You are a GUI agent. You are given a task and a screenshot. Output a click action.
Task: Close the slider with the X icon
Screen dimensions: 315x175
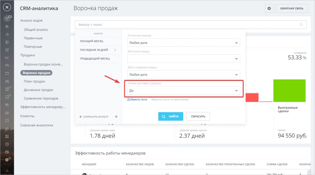[x=7, y=7]
